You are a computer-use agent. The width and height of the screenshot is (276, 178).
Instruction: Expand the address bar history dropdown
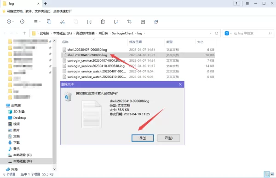point(210,33)
